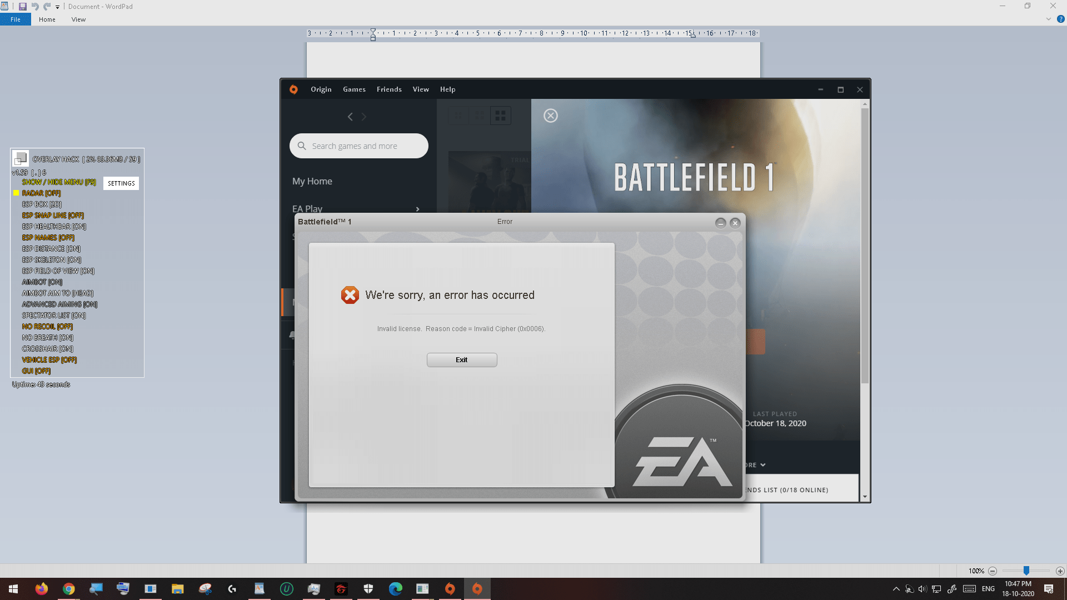Minimize the Battlefield 1 error dialog
The height and width of the screenshot is (600, 1067).
pos(721,223)
